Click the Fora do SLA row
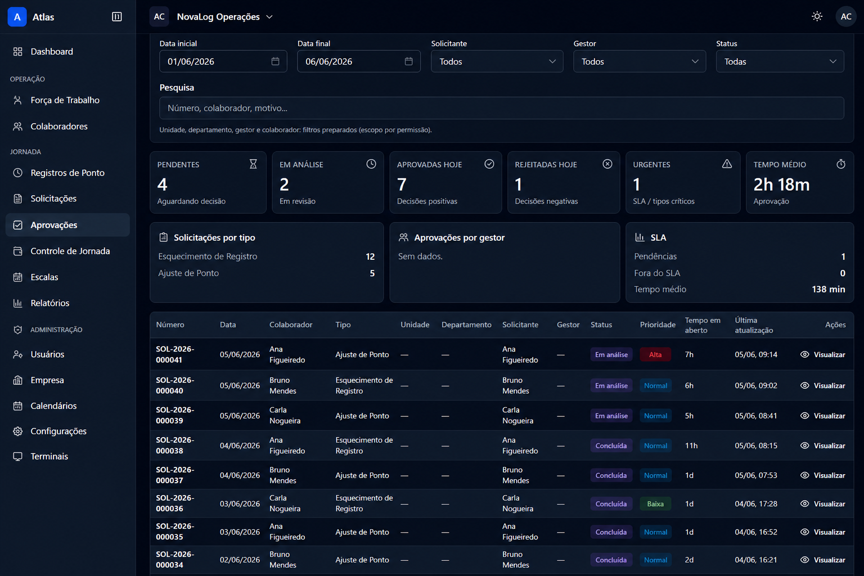This screenshot has width=864, height=576. (x=740, y=273)
